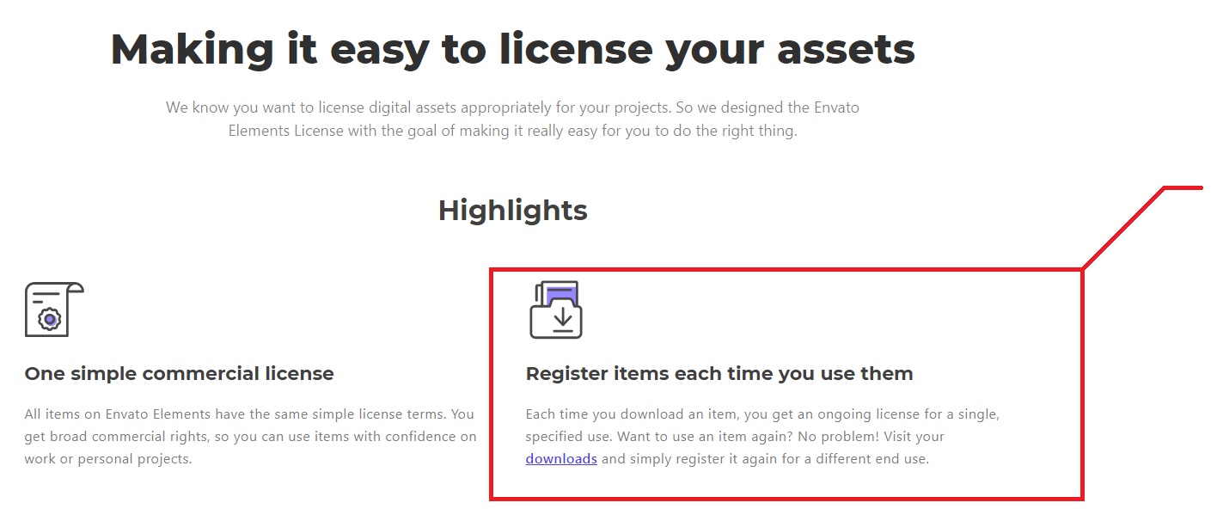Click the purple seal on the license icon
This screenshot has width=1217, height=521.
(x=51, y=320)
